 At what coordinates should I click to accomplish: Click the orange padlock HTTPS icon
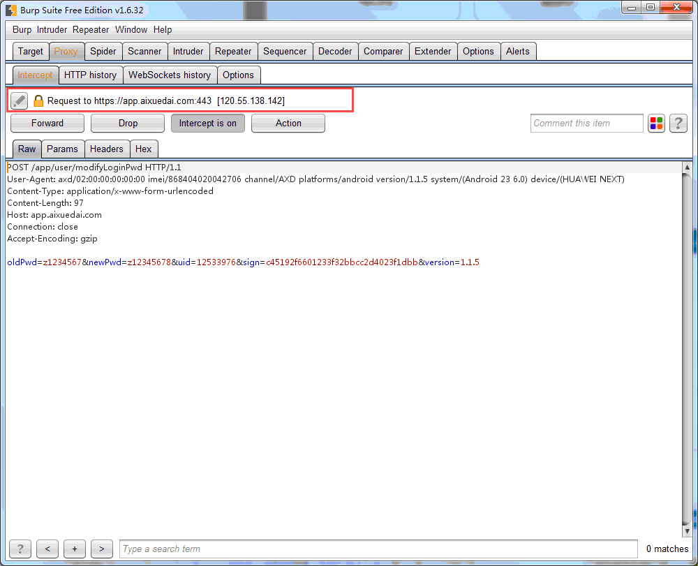(x=38, y=101)
